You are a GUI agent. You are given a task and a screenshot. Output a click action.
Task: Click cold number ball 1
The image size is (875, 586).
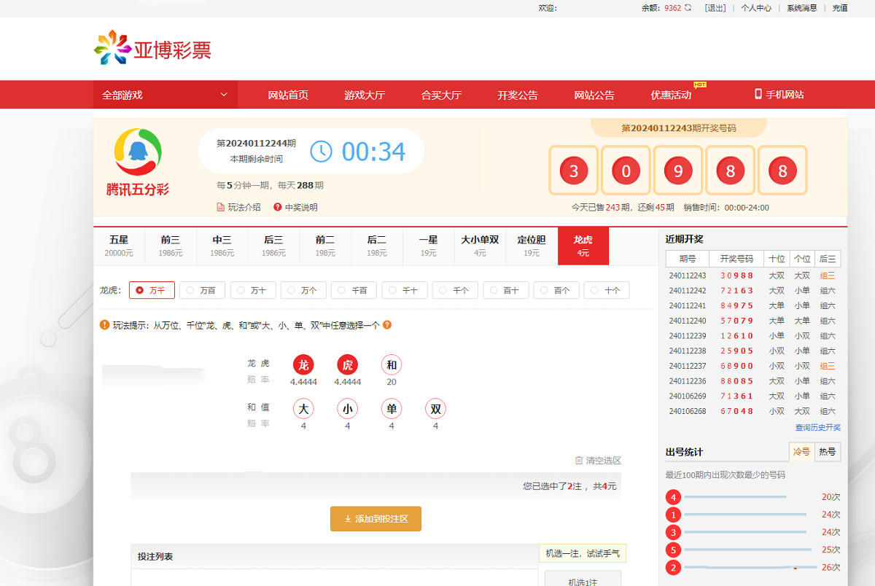pyautogui.click(x=673, y=515)
